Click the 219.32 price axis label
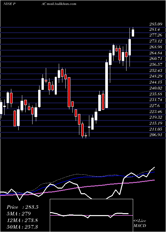 [x=155, y=117]
